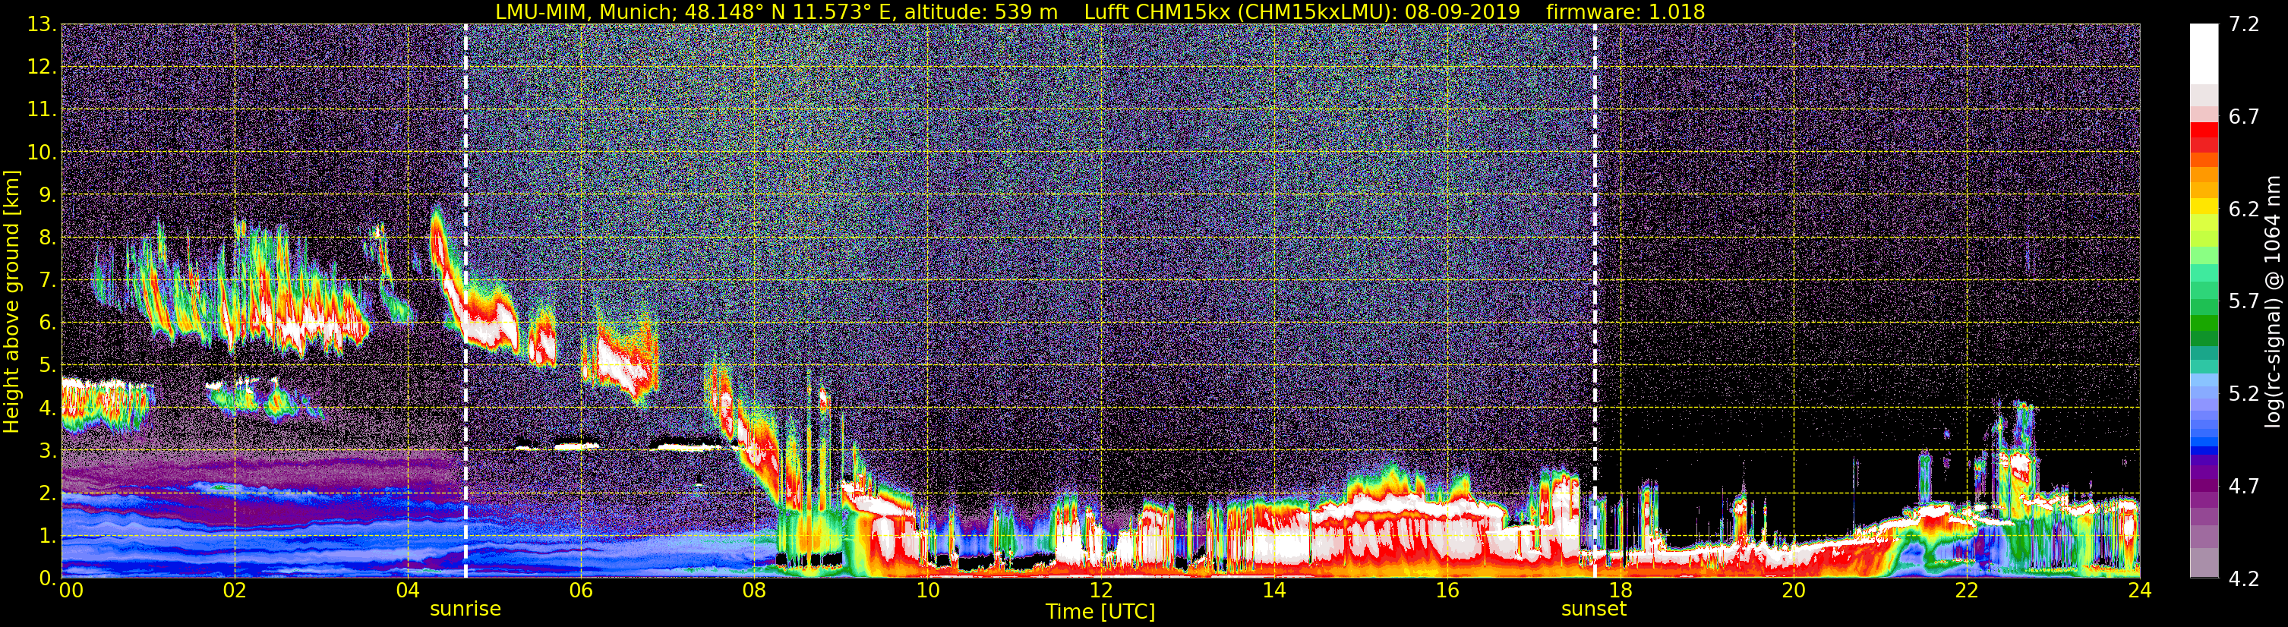Click the 10. height axis tick label

pyautogui.click(x=42, y=153)
